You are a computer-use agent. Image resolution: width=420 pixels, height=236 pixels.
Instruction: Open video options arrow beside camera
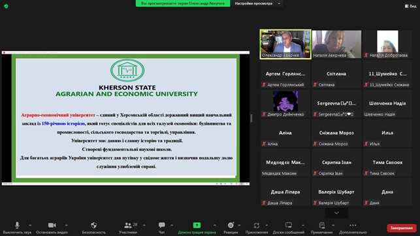(x=66, y=226)
